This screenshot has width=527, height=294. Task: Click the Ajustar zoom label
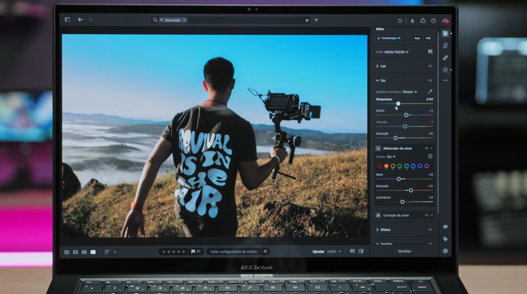pyautogui.click(x=318, y=251)
